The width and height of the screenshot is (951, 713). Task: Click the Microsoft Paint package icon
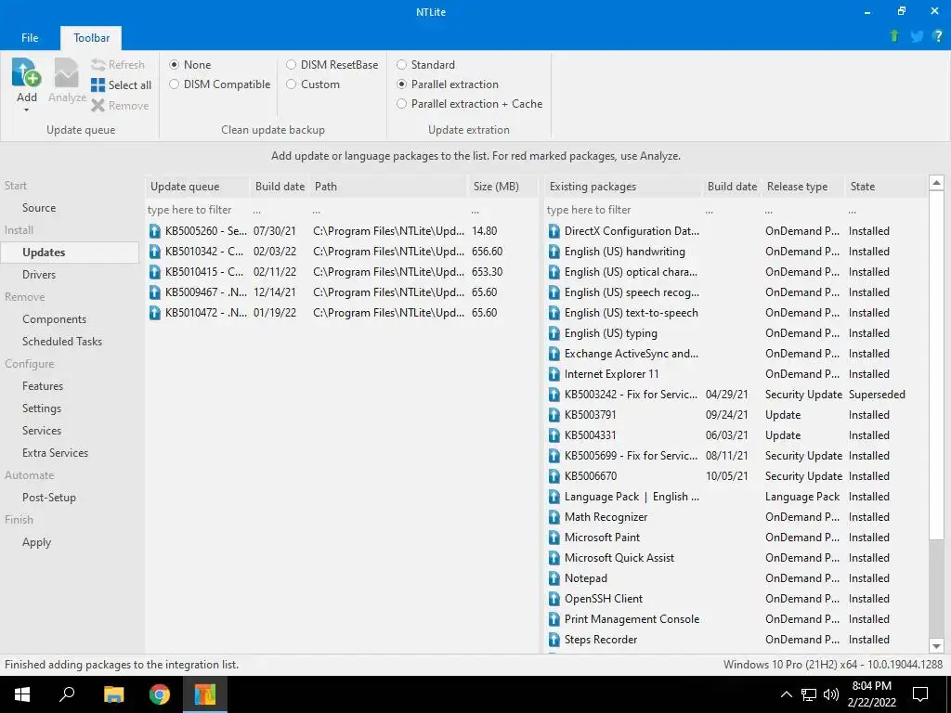[554, 538]
